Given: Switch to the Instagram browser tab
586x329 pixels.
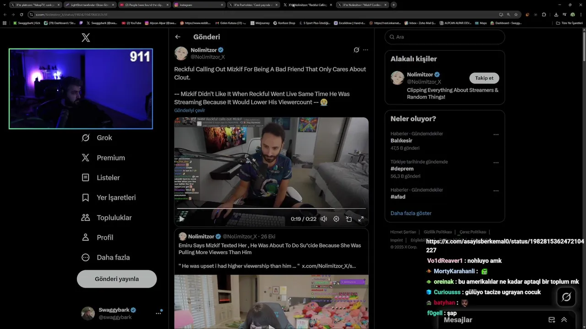Looking at the screenshot, I should click(x=200, y=5).
